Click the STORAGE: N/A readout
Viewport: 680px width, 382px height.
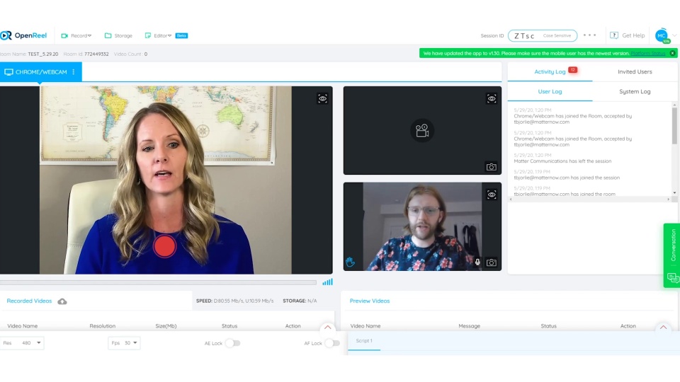coord(300,301)
